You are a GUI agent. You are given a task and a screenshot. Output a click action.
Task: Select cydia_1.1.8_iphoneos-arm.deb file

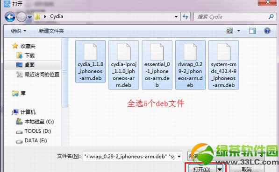click(90, 62)
